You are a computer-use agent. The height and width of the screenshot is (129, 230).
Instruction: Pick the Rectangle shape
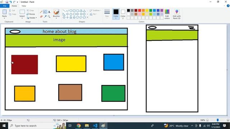click(74, 11)
